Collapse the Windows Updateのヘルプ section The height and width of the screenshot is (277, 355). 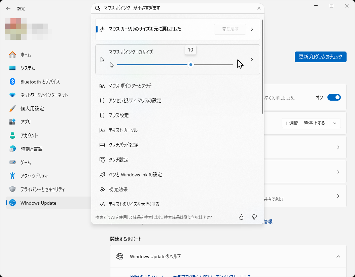pyautogui.click(x=338, y=256)
